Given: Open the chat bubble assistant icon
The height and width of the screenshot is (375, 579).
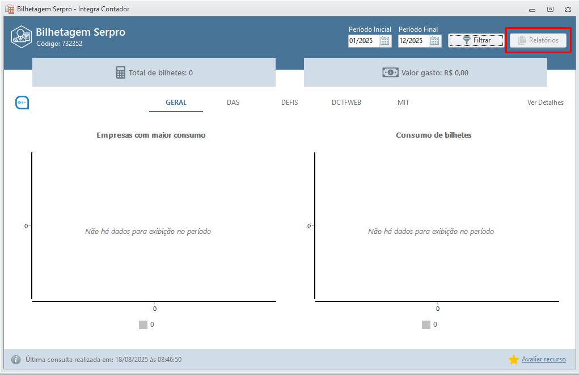Looking at the screenshot, I should [x=22, y=103].
